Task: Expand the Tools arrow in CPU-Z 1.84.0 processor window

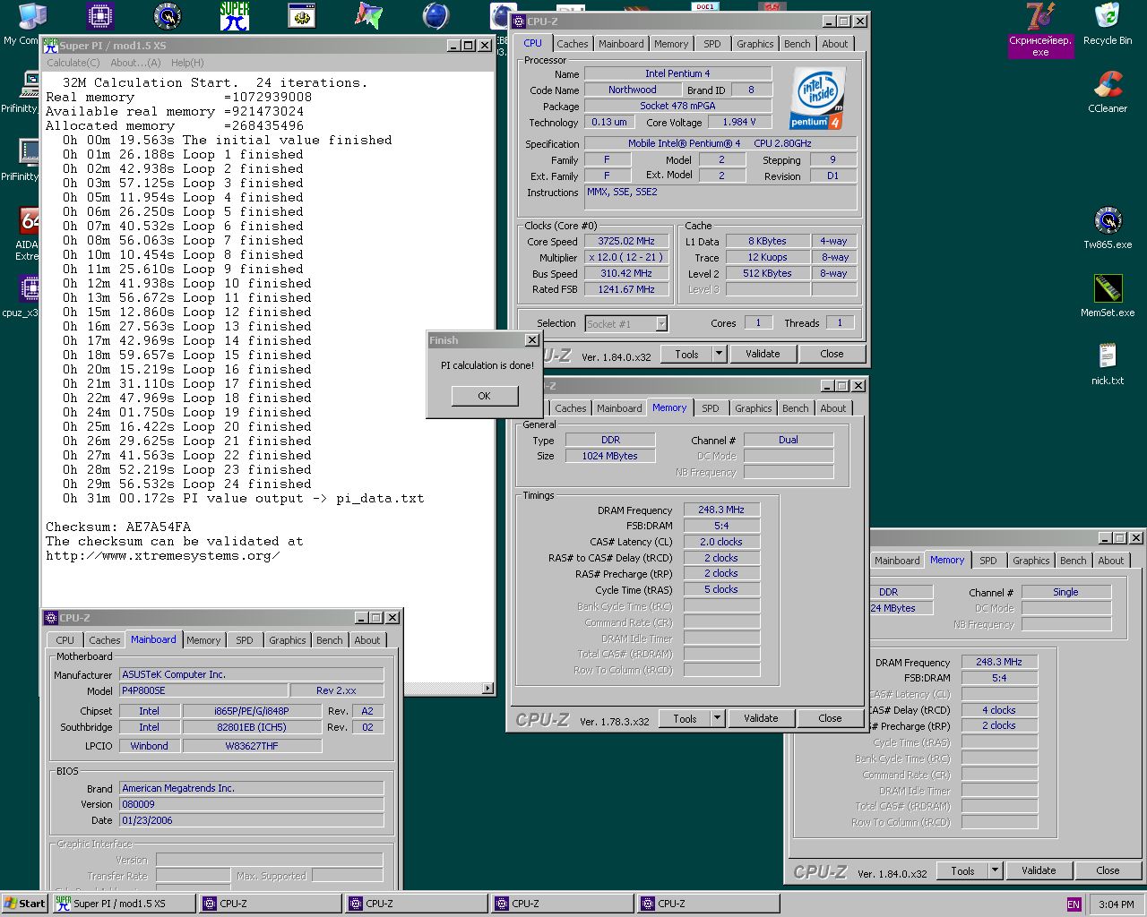Action: point(719,354)
